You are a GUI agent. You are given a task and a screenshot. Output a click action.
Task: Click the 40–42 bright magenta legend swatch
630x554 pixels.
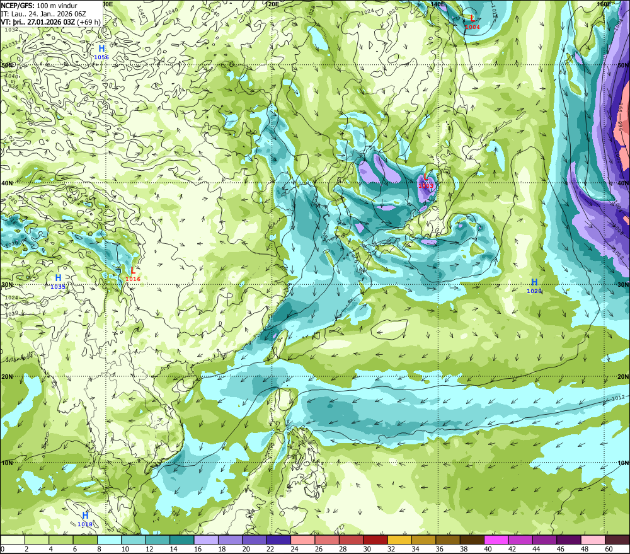[496, 540]
